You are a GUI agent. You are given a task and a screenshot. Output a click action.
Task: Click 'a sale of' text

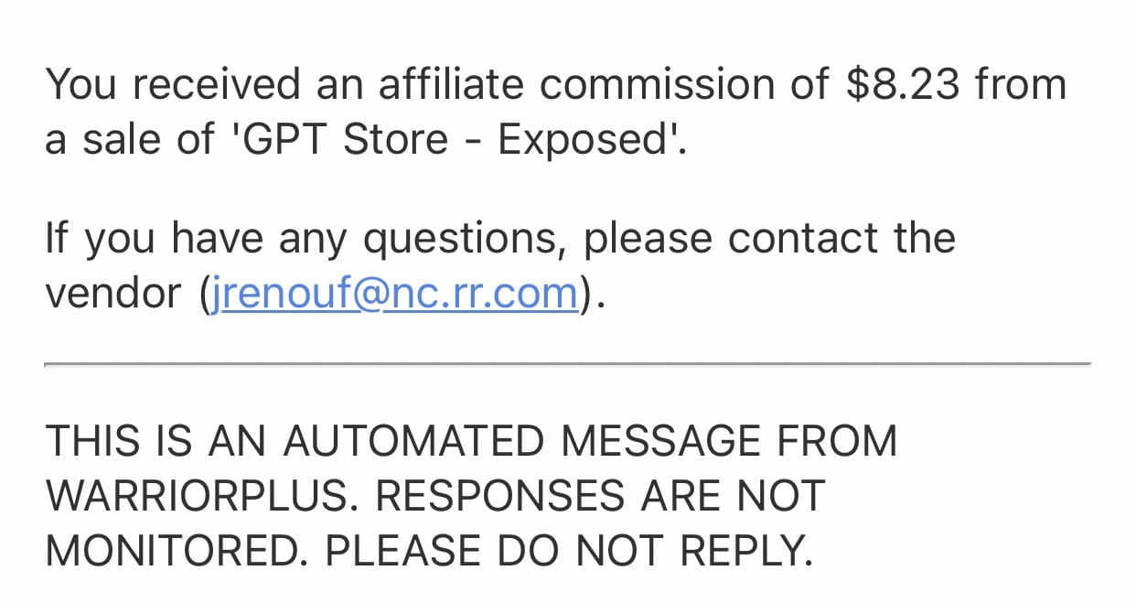[130, 140]
